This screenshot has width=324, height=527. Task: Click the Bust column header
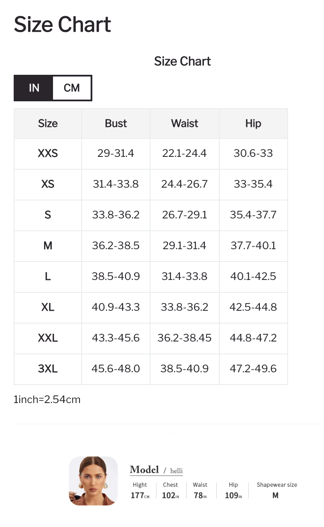tap(116, 124)
